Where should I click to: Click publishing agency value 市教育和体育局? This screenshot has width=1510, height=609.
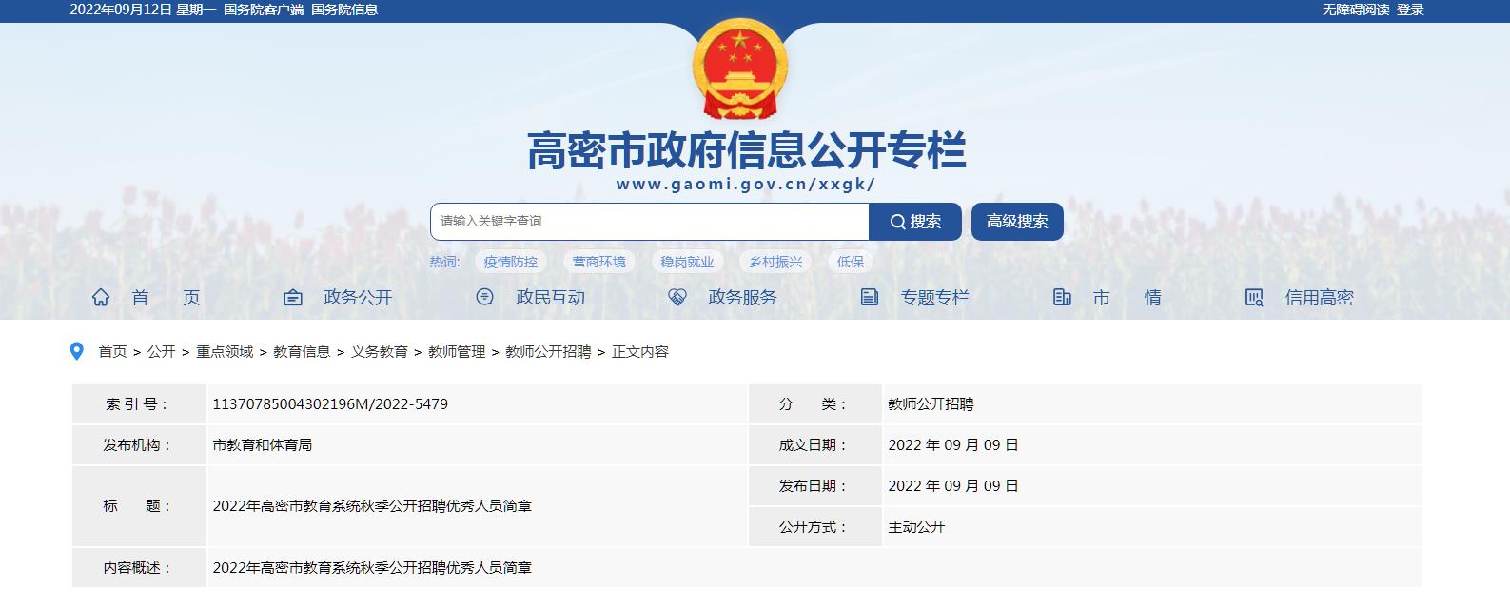click(x=263, y=445)
